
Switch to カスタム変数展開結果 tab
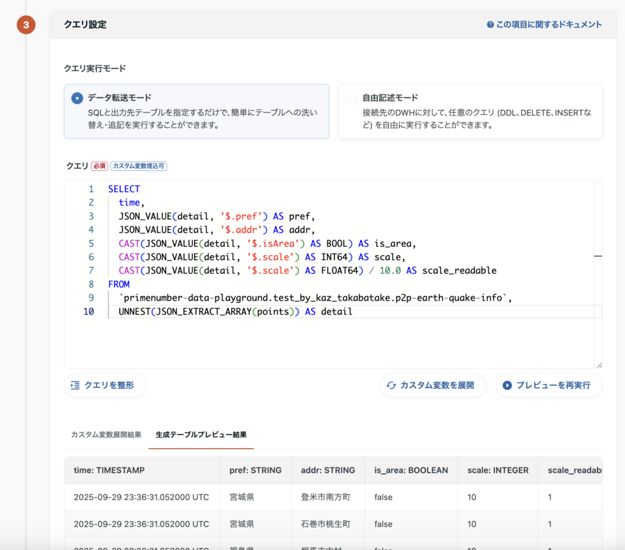[106, 435]
